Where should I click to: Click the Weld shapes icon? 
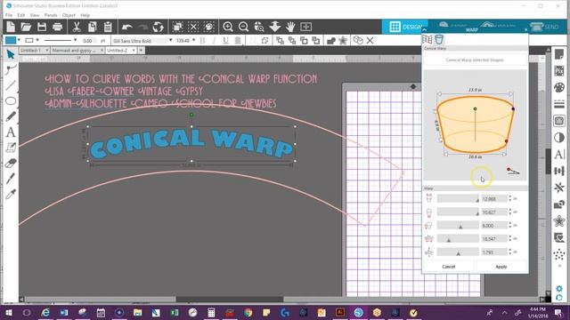point(330,41)
